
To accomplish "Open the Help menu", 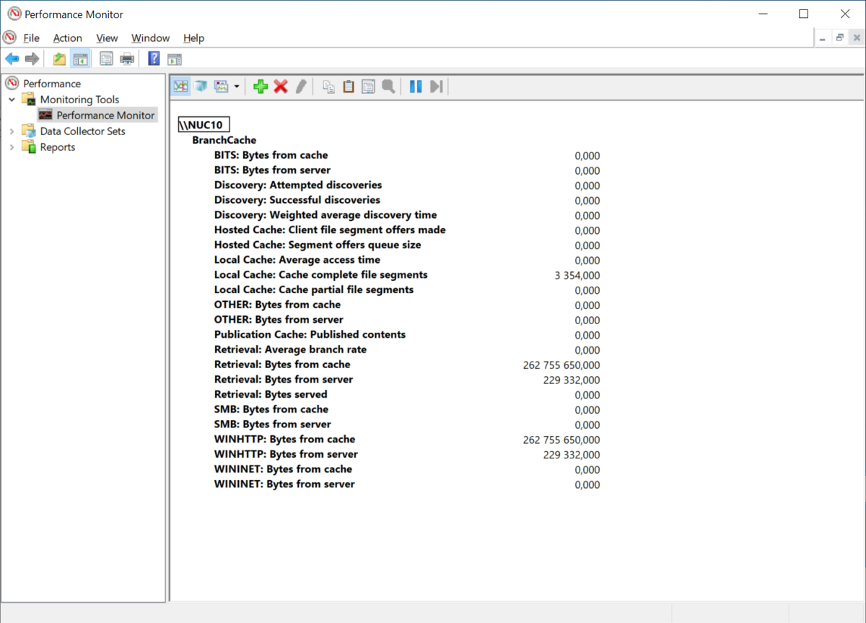I will pos(193,38).
